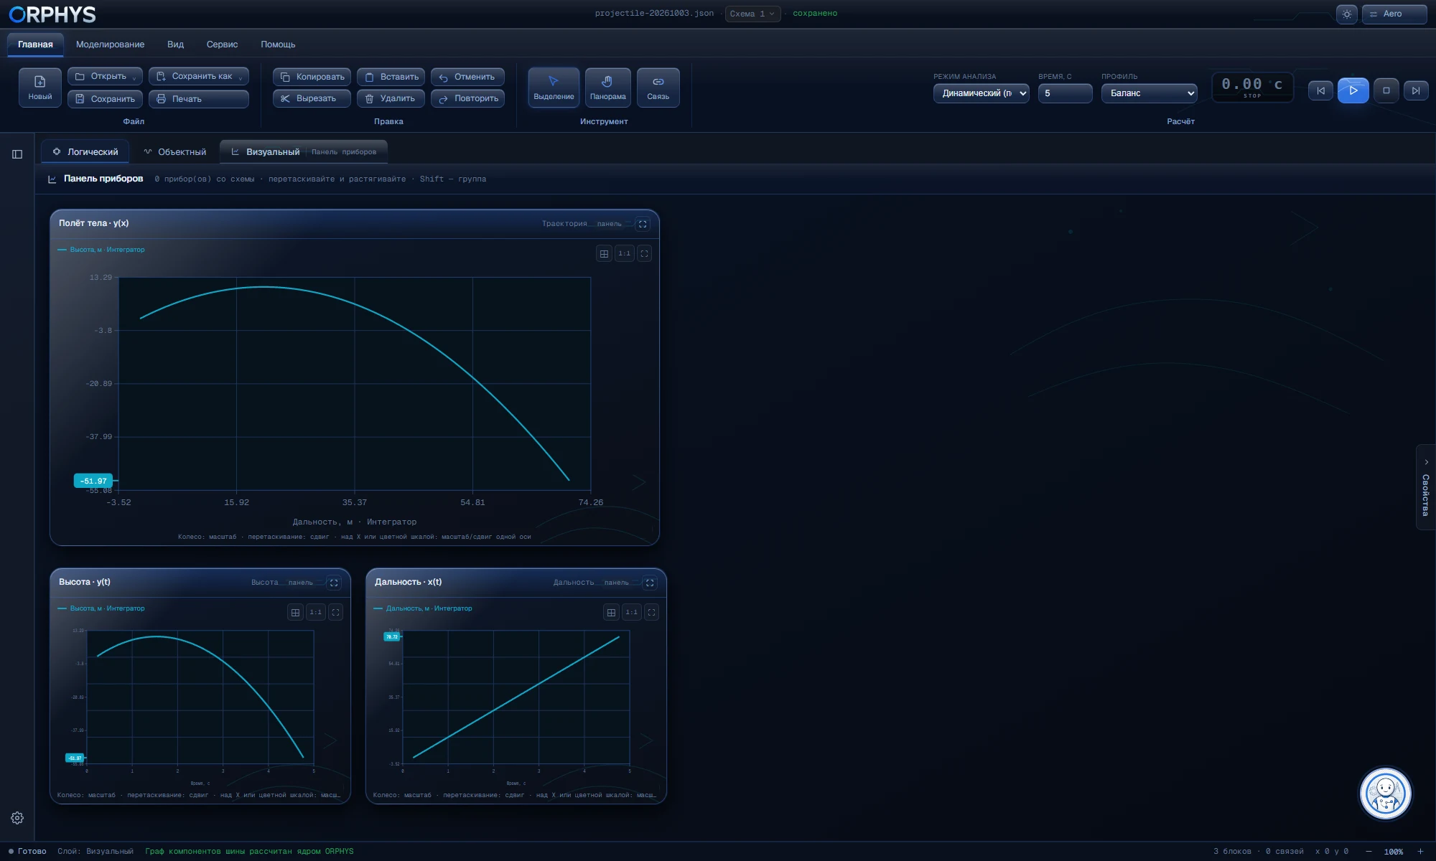Open the Профиль Баланс dropdown
1436x861 pixels.
[x=1150, y=93]
